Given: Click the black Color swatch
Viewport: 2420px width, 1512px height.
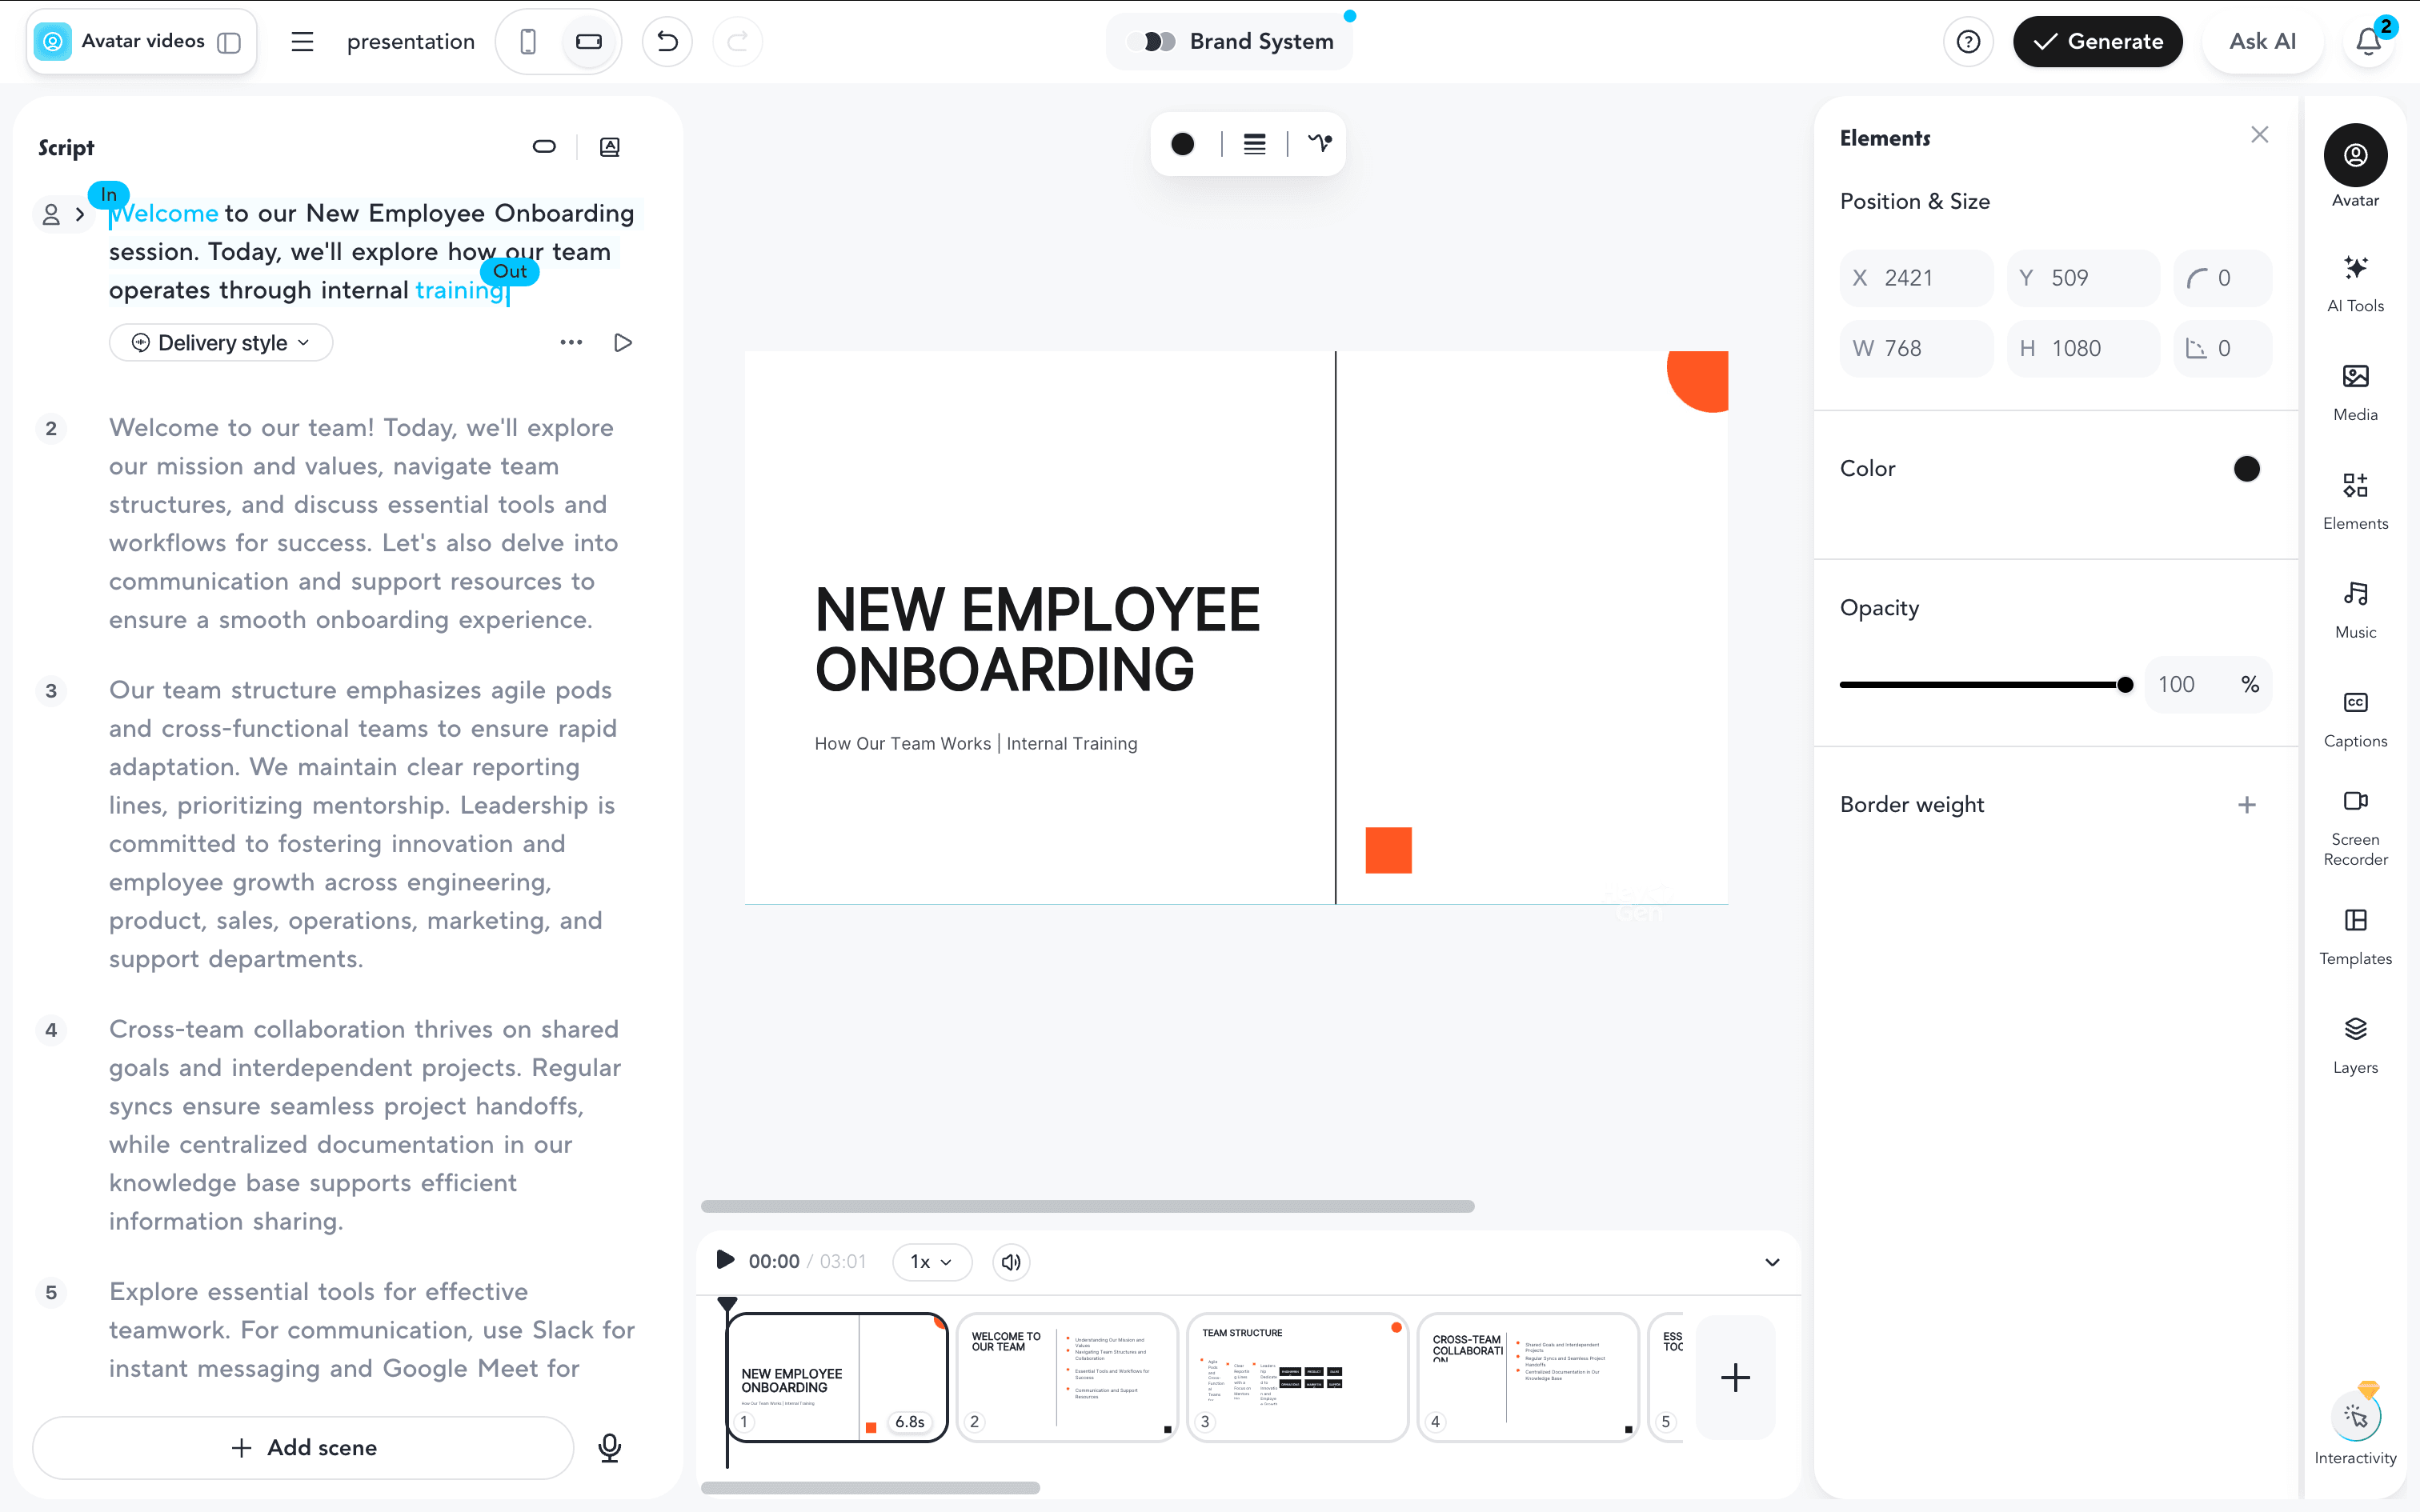Looking at the screenshot, I should pos(2246,468).
